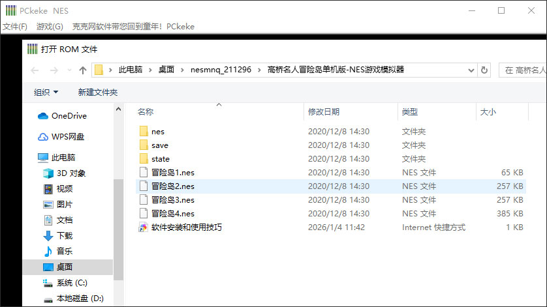Select WPS网盘 in the navigation pane

point(68,137)
